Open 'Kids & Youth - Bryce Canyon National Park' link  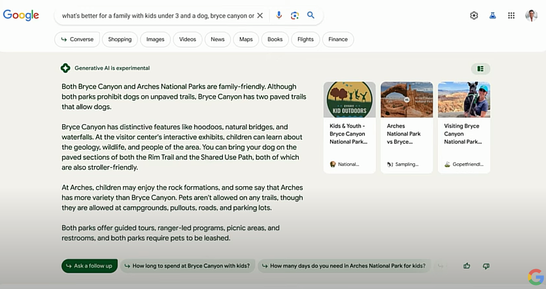point(348,134)
